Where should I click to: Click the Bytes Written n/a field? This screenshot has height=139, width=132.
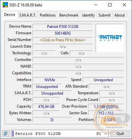[x=46, y=113]
